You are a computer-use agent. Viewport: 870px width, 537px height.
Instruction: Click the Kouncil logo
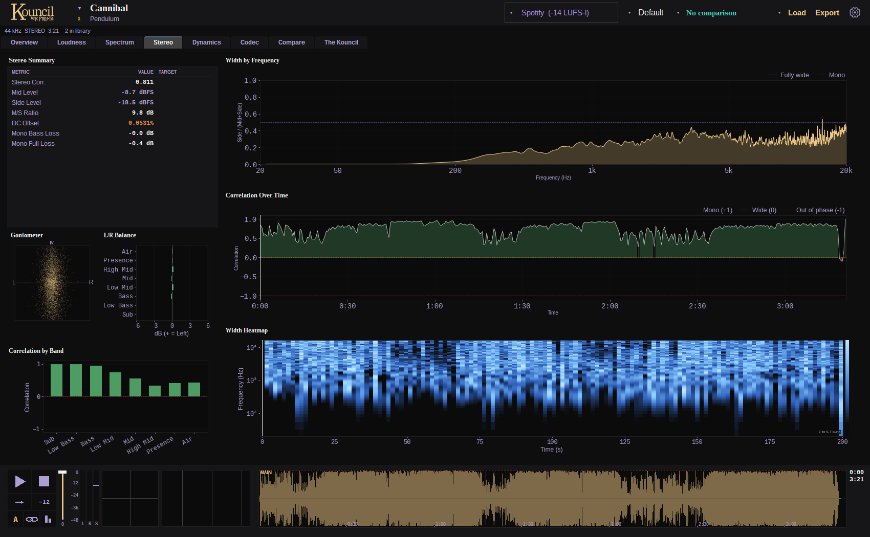tap(33, 12)
